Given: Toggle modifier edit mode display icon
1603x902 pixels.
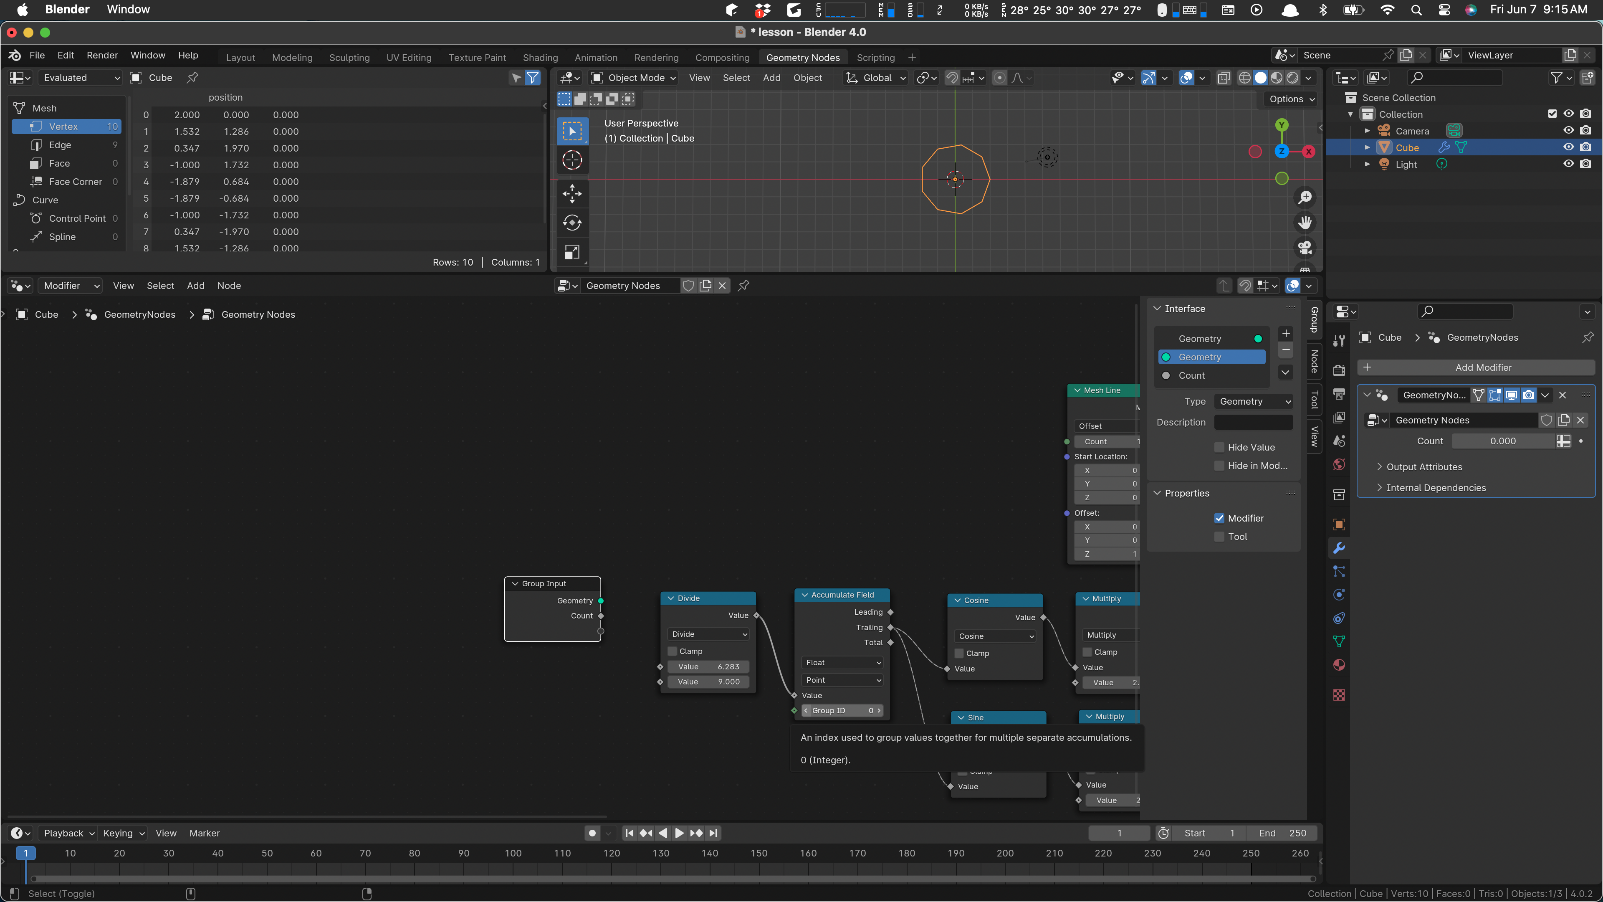Looking at the screenshot, I should coord(1495,395).
